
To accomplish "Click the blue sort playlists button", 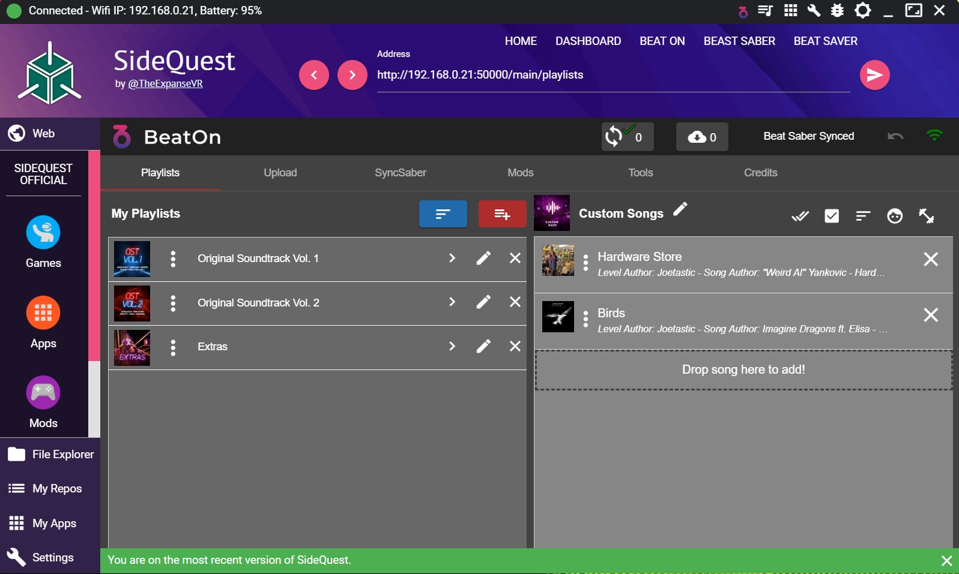I will pyautogui.click(x=443, y=214).
